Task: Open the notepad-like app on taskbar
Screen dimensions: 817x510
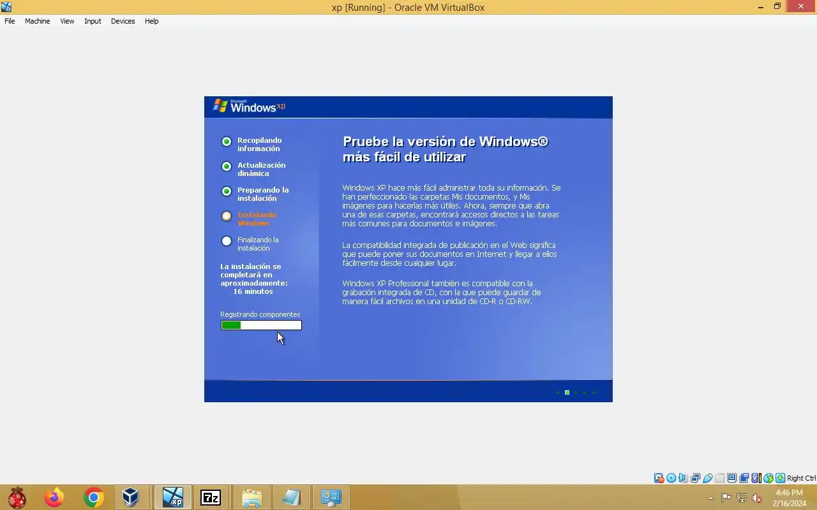Action: point(291,497)
